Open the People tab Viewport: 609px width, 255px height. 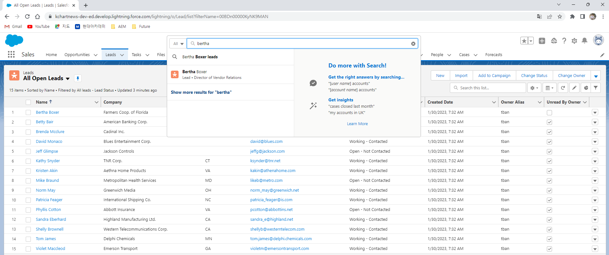(x=437, y=55)
